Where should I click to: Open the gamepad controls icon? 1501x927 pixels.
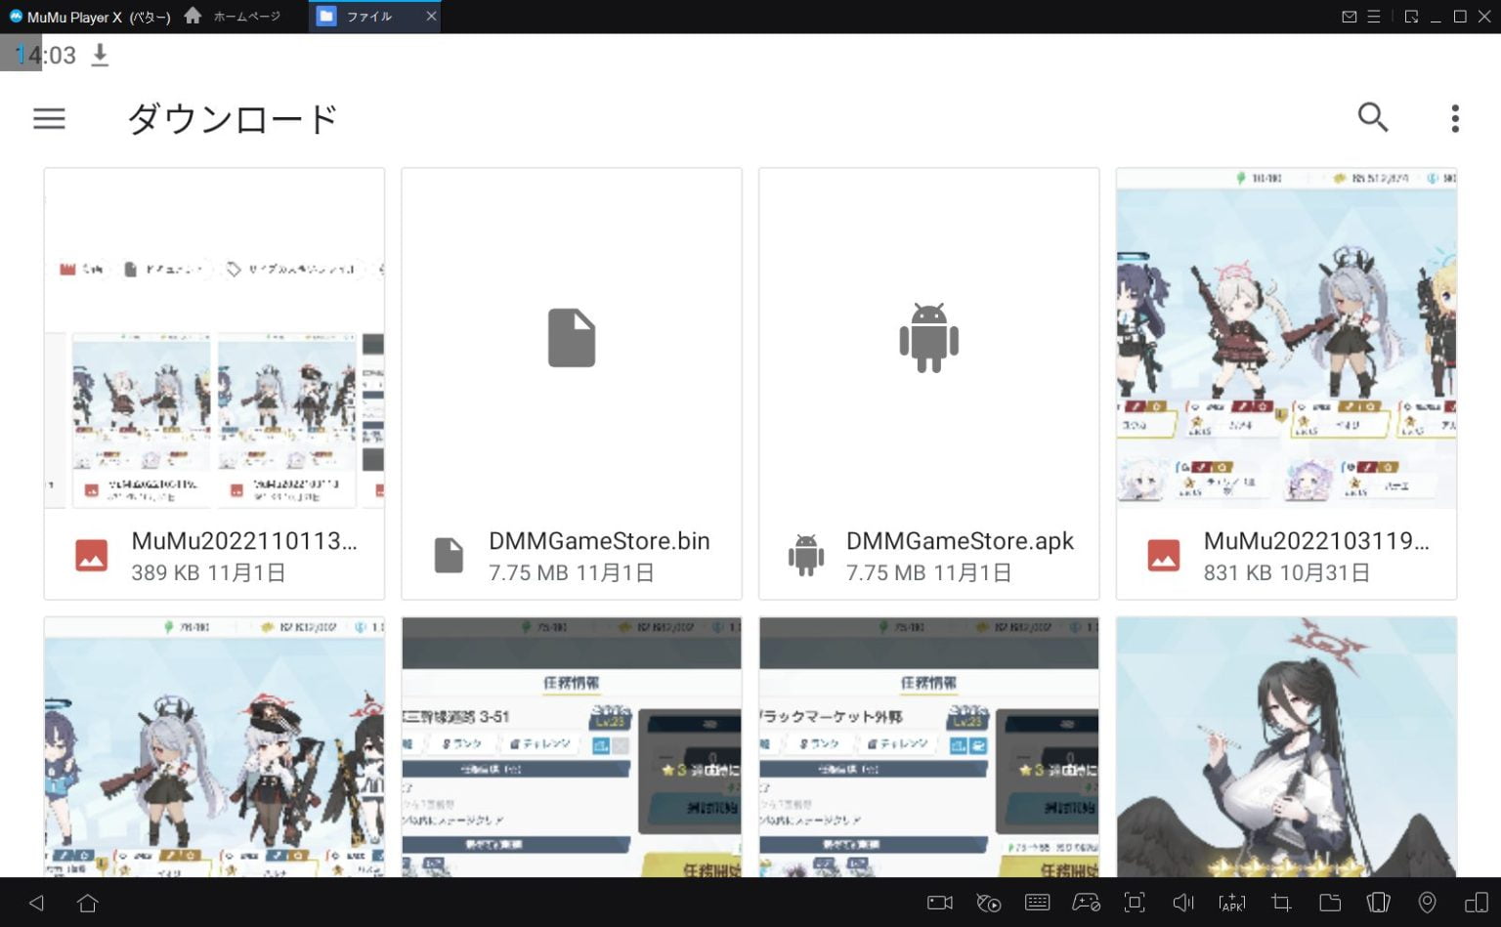point(1086,903)
